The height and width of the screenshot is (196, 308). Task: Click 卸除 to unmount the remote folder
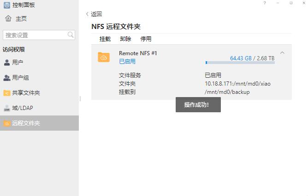[125, 39]
